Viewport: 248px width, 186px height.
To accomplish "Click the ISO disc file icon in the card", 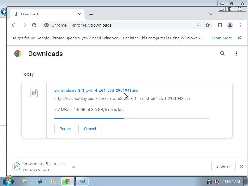I will pyautogui.click(x=34, y=93).
